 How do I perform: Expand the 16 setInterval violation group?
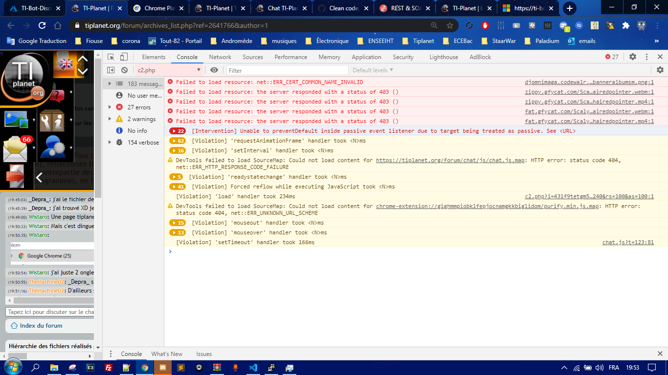pos(177,150)
